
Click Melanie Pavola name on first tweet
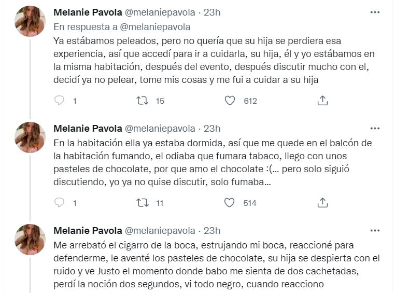coord(88,12)
